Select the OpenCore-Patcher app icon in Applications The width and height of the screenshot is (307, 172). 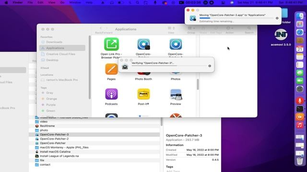click(x=143, y=44)
